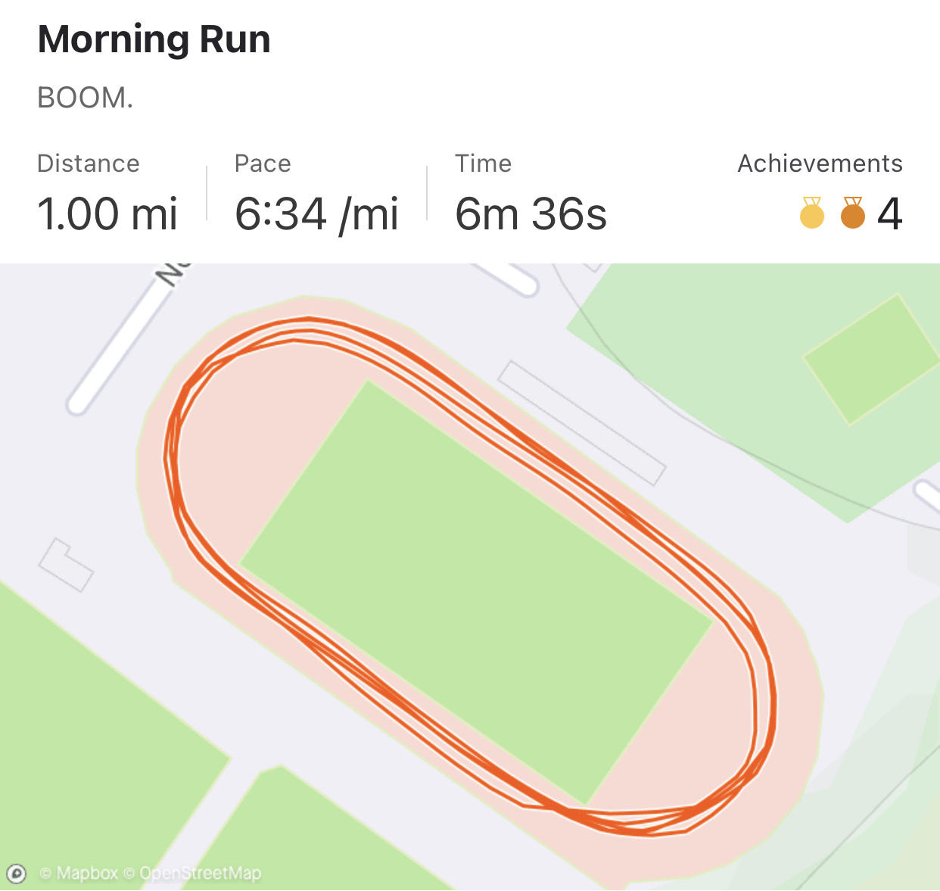Click the bronze medal achievement icon
The height and width of the screenshot is (891, 940).
tap(853, 213)
